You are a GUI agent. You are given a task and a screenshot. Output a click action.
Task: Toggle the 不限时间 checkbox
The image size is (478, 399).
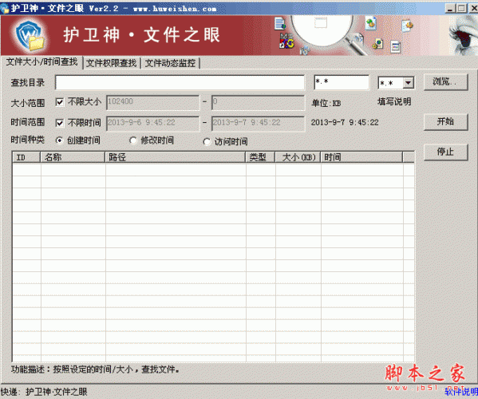pos(60,123)
